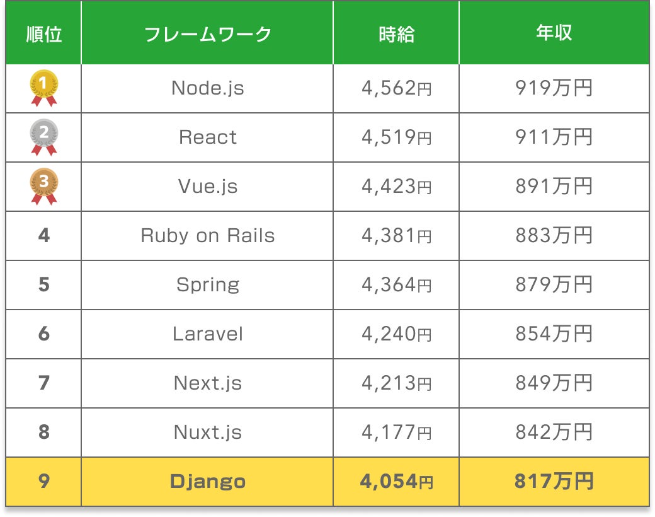The height and width of the screenshot is (517, 655).
Task: Click the highlighted Django cell
Action: point(208,482)
